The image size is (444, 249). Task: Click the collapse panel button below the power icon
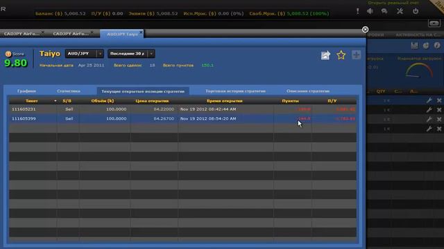[434, 23]
